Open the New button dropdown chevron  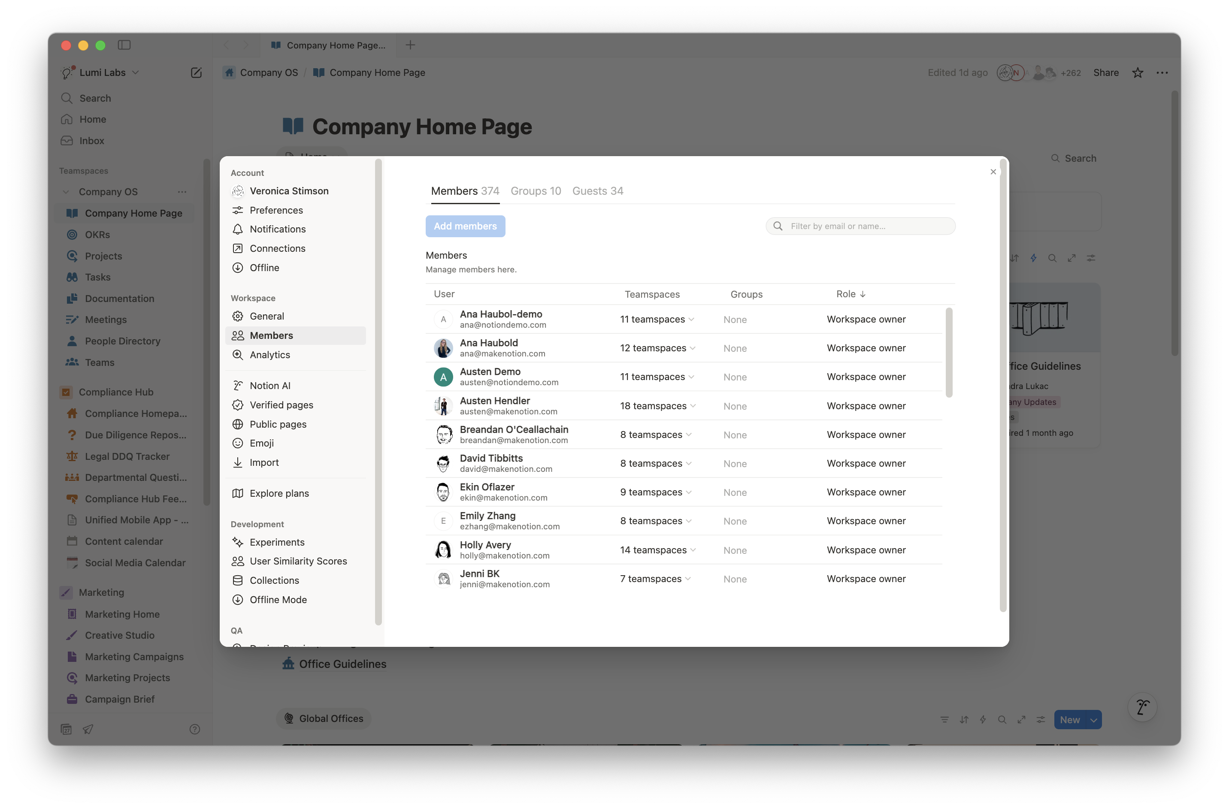click(x=1093, y=719)
